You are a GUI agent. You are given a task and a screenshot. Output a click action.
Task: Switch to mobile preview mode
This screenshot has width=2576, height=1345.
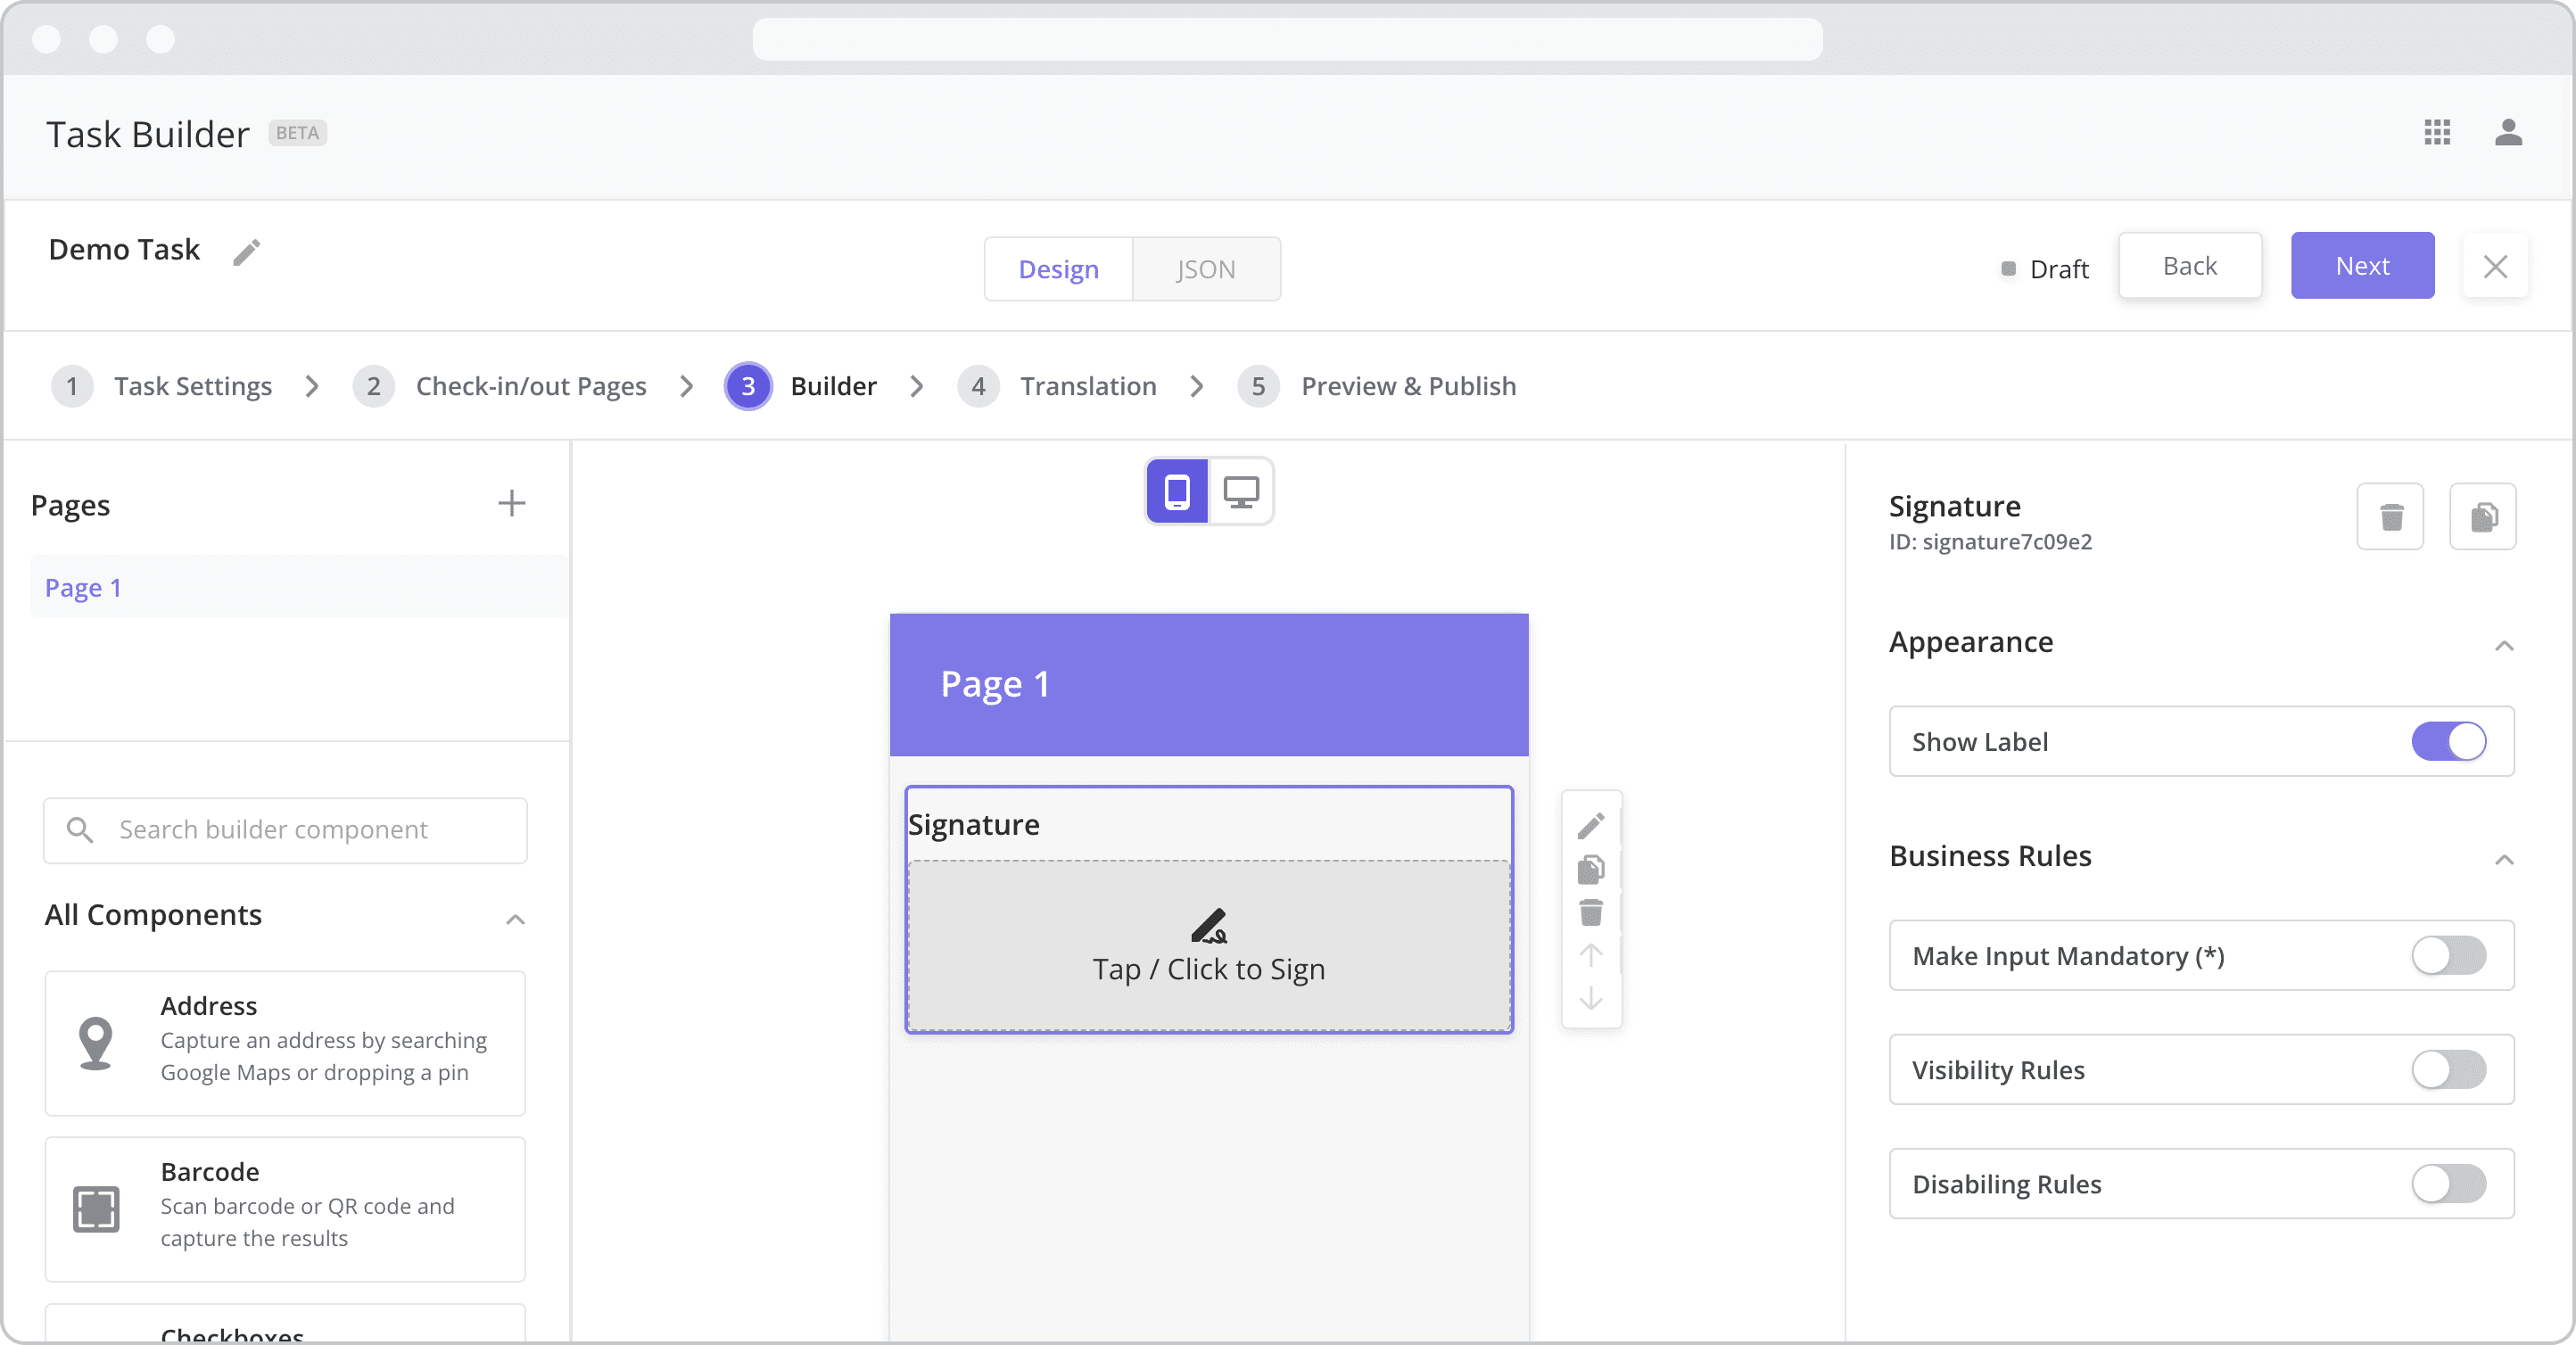pyautogui.click(x=1177, y=491)
